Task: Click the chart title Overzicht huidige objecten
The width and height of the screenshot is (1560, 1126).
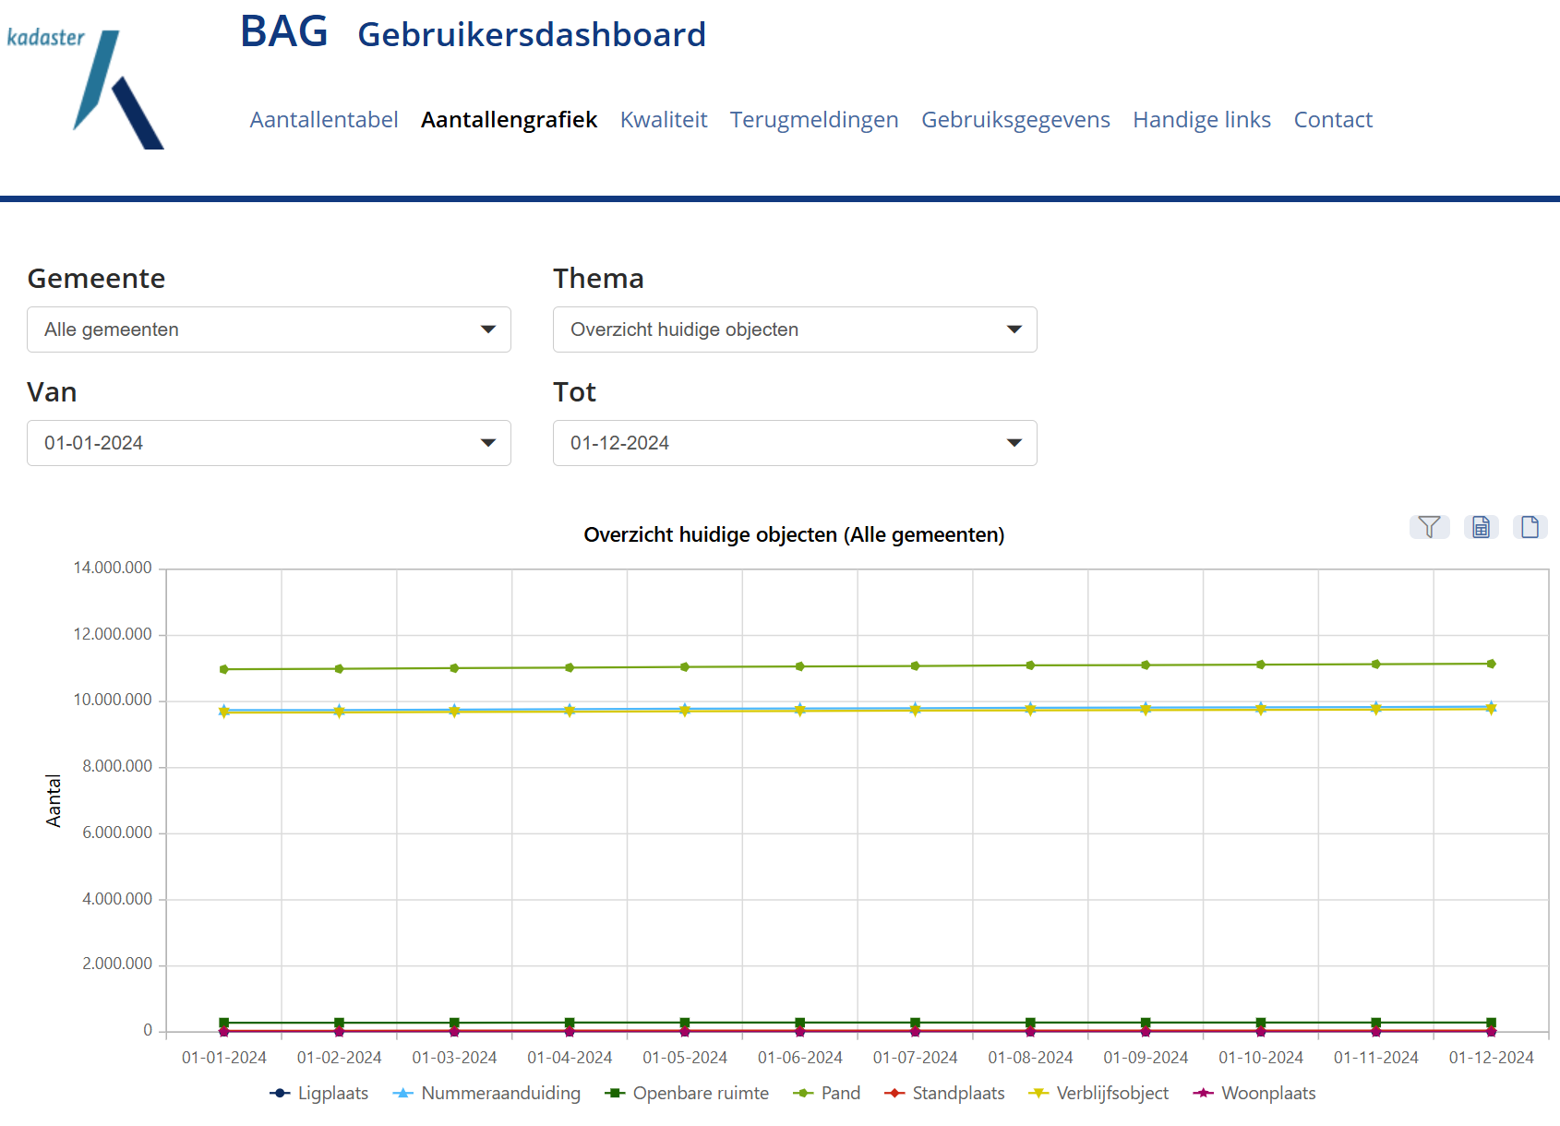Action: [x=794, y=534]
